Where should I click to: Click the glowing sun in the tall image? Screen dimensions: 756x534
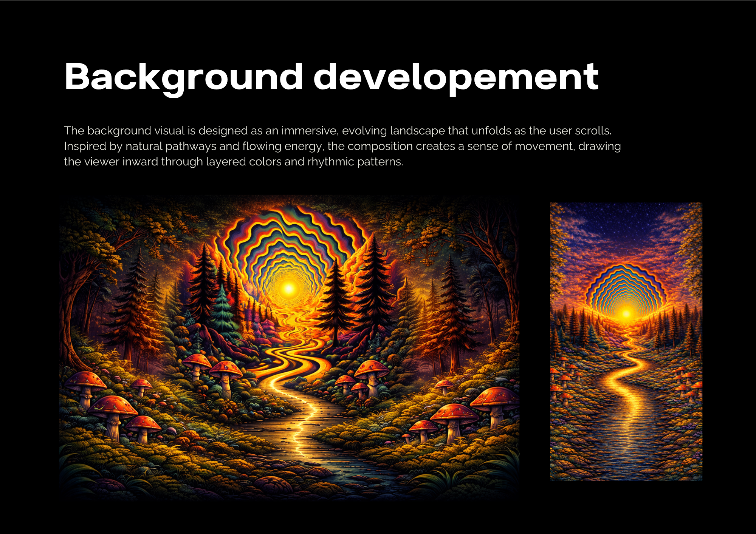[626, 313]
